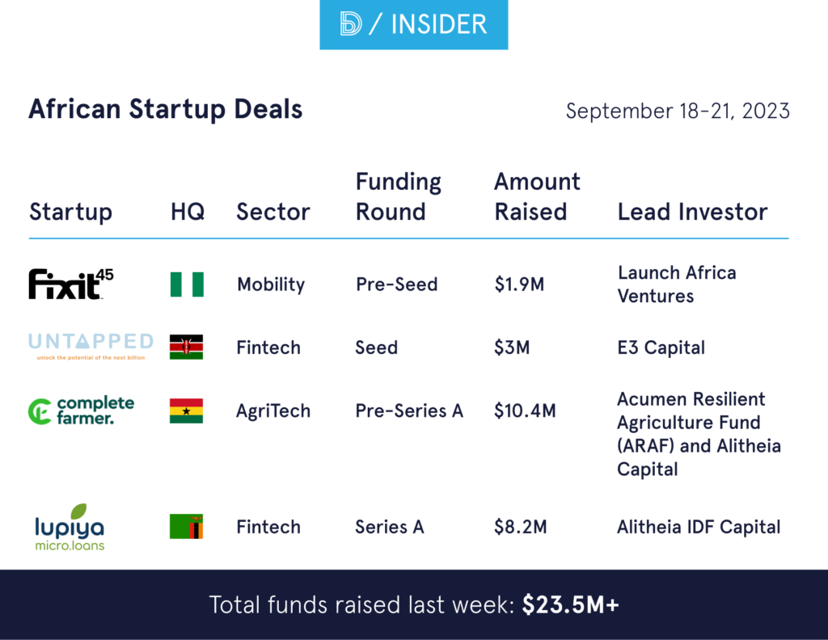The width and height of the screenshot is (828, 640).
Task: Click the Nigerian flag icon
Action: 187,284
